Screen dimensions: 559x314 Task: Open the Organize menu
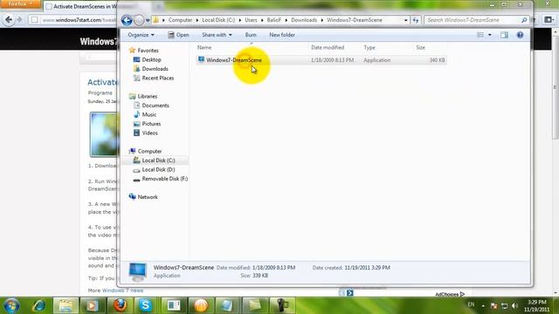(x=141, y=35)
